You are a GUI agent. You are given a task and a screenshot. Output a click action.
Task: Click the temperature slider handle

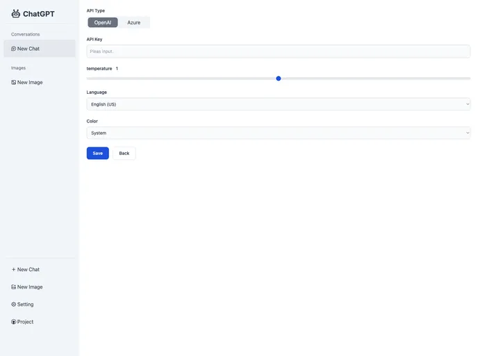coord(279,79)
